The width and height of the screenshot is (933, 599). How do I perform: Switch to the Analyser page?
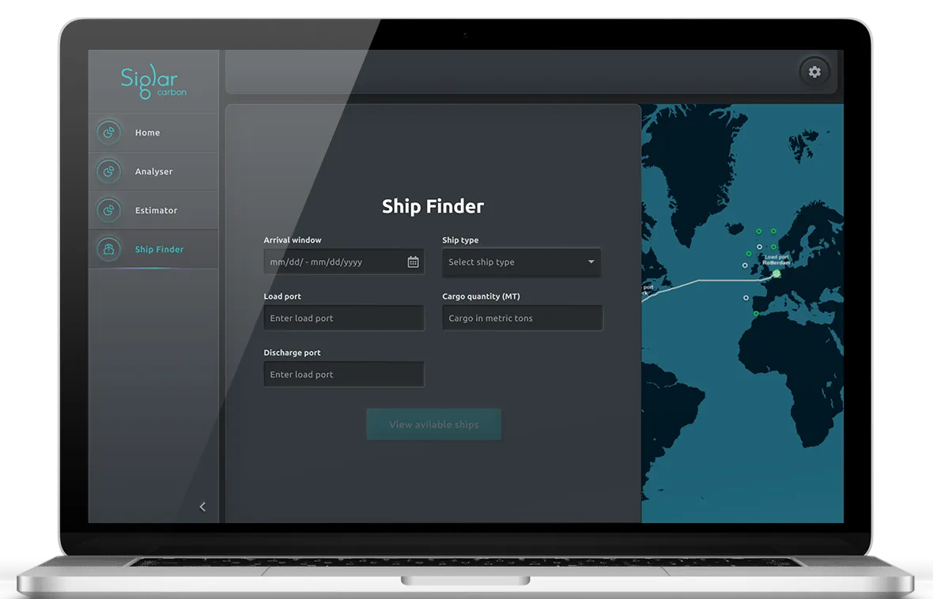[153, 171]
